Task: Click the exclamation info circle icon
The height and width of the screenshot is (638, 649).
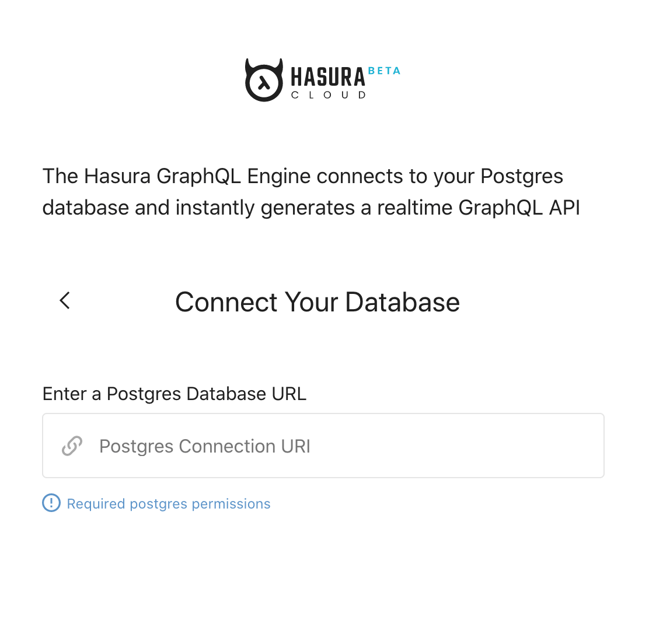Action: [51, 503]
